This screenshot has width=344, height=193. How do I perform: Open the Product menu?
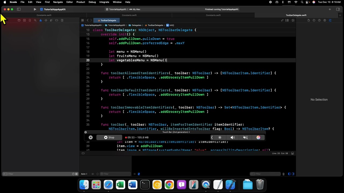point(81,2)
